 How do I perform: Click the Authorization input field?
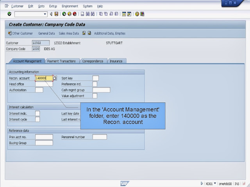(39, 90)
